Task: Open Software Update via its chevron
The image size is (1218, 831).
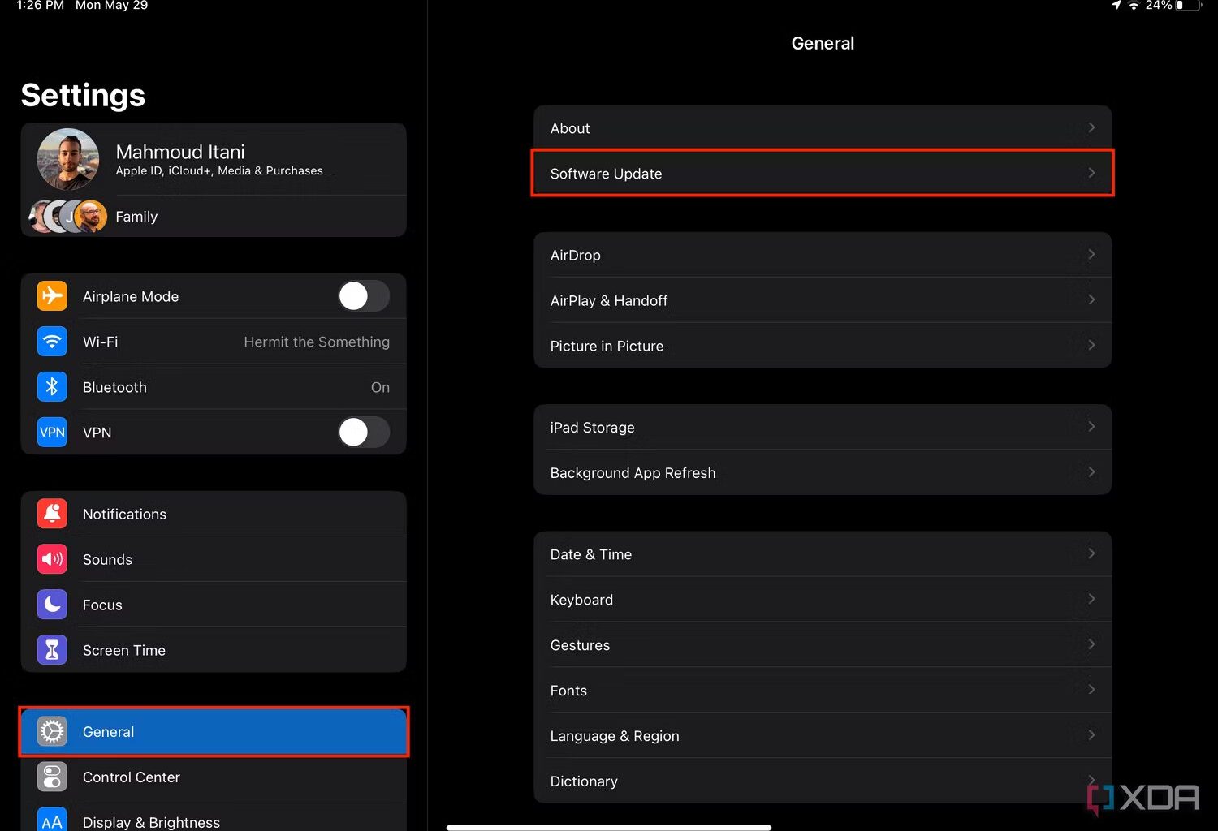Action: (x=1091, y=173)
